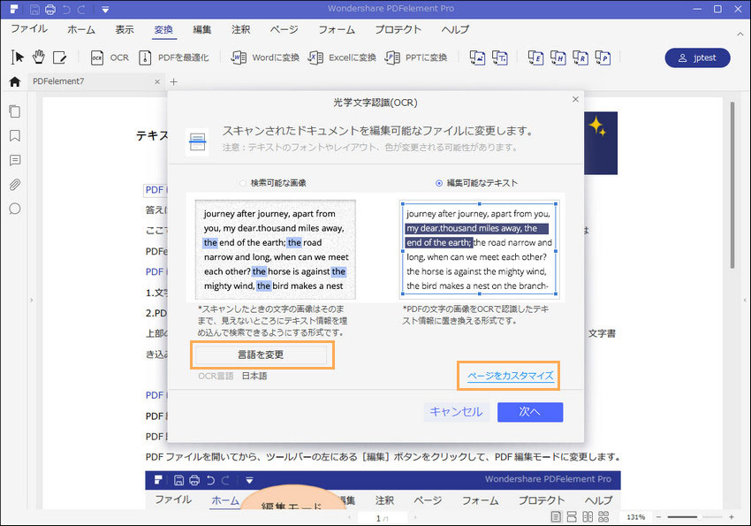Click the キャンセル button

(456, 412)
